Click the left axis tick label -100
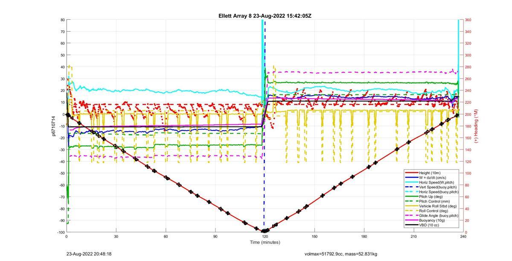The image size is (512, 261). pos(60,232)
